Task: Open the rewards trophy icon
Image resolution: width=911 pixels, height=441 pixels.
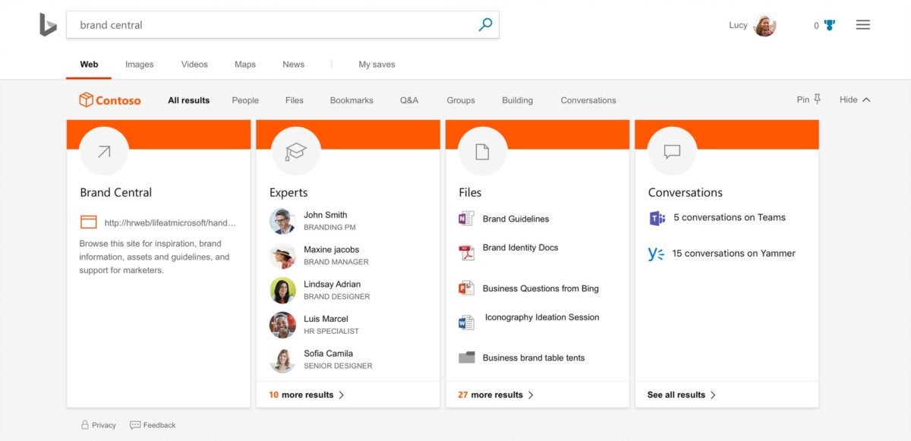Action: click(x=830, y=25)
